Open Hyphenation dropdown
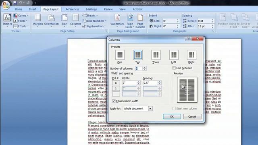This screenshot has width=258, height=145. [x=94, y=26]
